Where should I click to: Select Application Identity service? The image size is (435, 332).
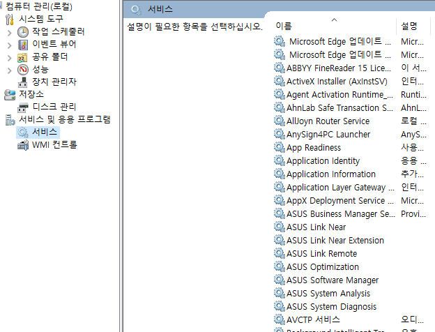click(x=323, y=161)
